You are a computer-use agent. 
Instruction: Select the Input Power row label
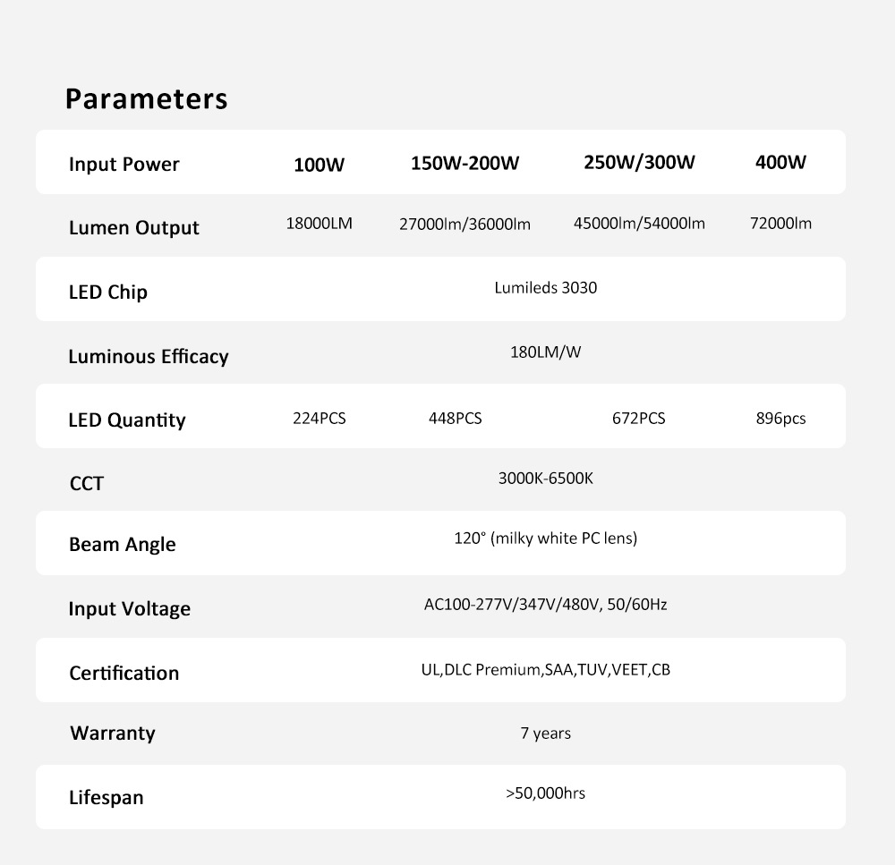(x=124, y=165)
